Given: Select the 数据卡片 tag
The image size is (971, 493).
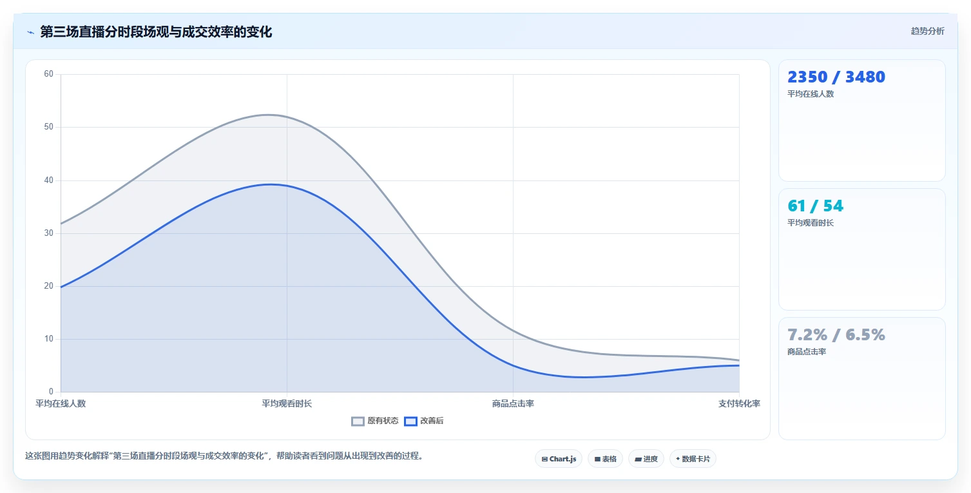Looking at the screenshot, I should tap(693, 459).
